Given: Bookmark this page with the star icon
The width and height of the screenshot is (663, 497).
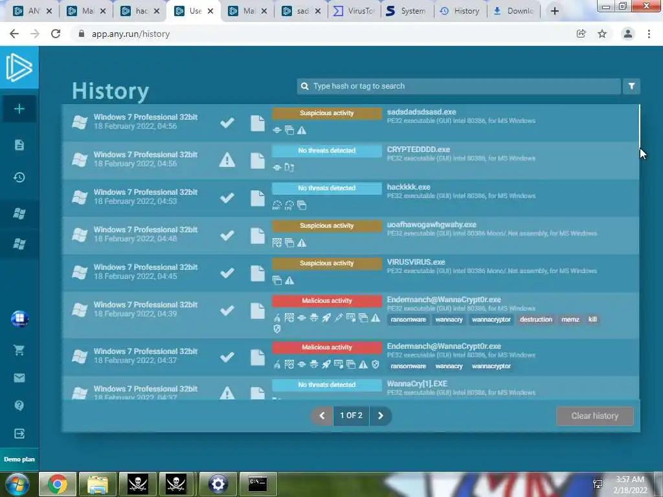Looking at the screenshot, I should (602, 34).
